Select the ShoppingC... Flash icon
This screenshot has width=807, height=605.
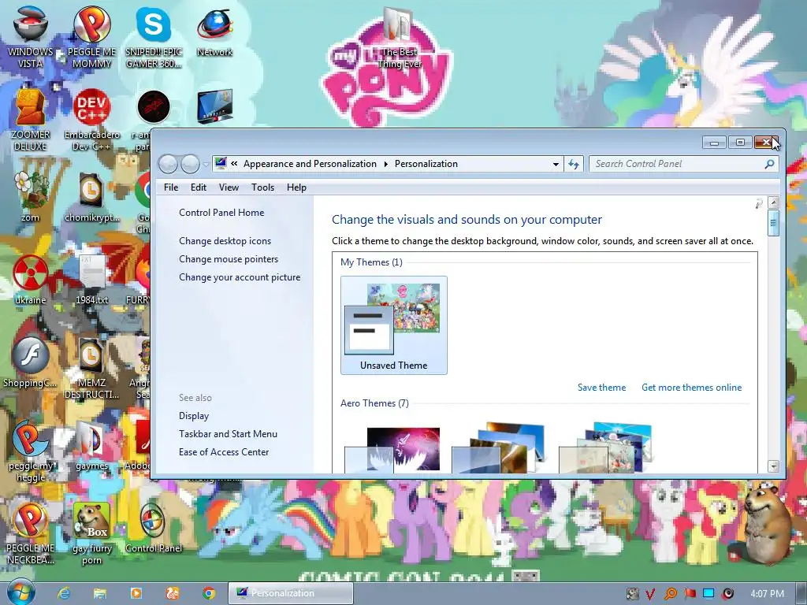[30, 361]
